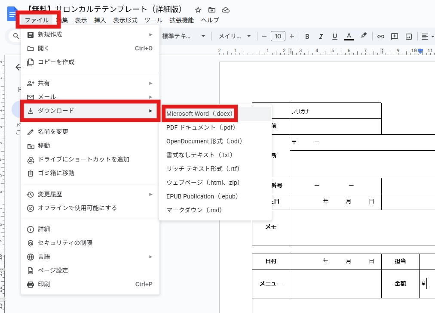Toggle underline formatting
435x313 pixels.
335,37
